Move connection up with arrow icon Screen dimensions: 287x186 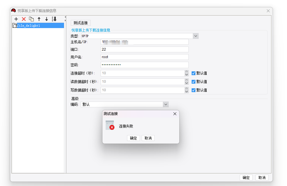pyautogui.click(x=39, y=19)
